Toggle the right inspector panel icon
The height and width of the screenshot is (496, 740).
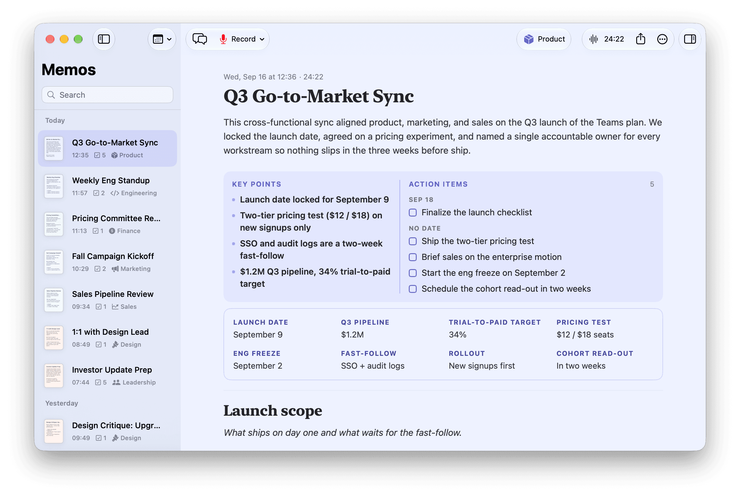[x=690, y=39]
